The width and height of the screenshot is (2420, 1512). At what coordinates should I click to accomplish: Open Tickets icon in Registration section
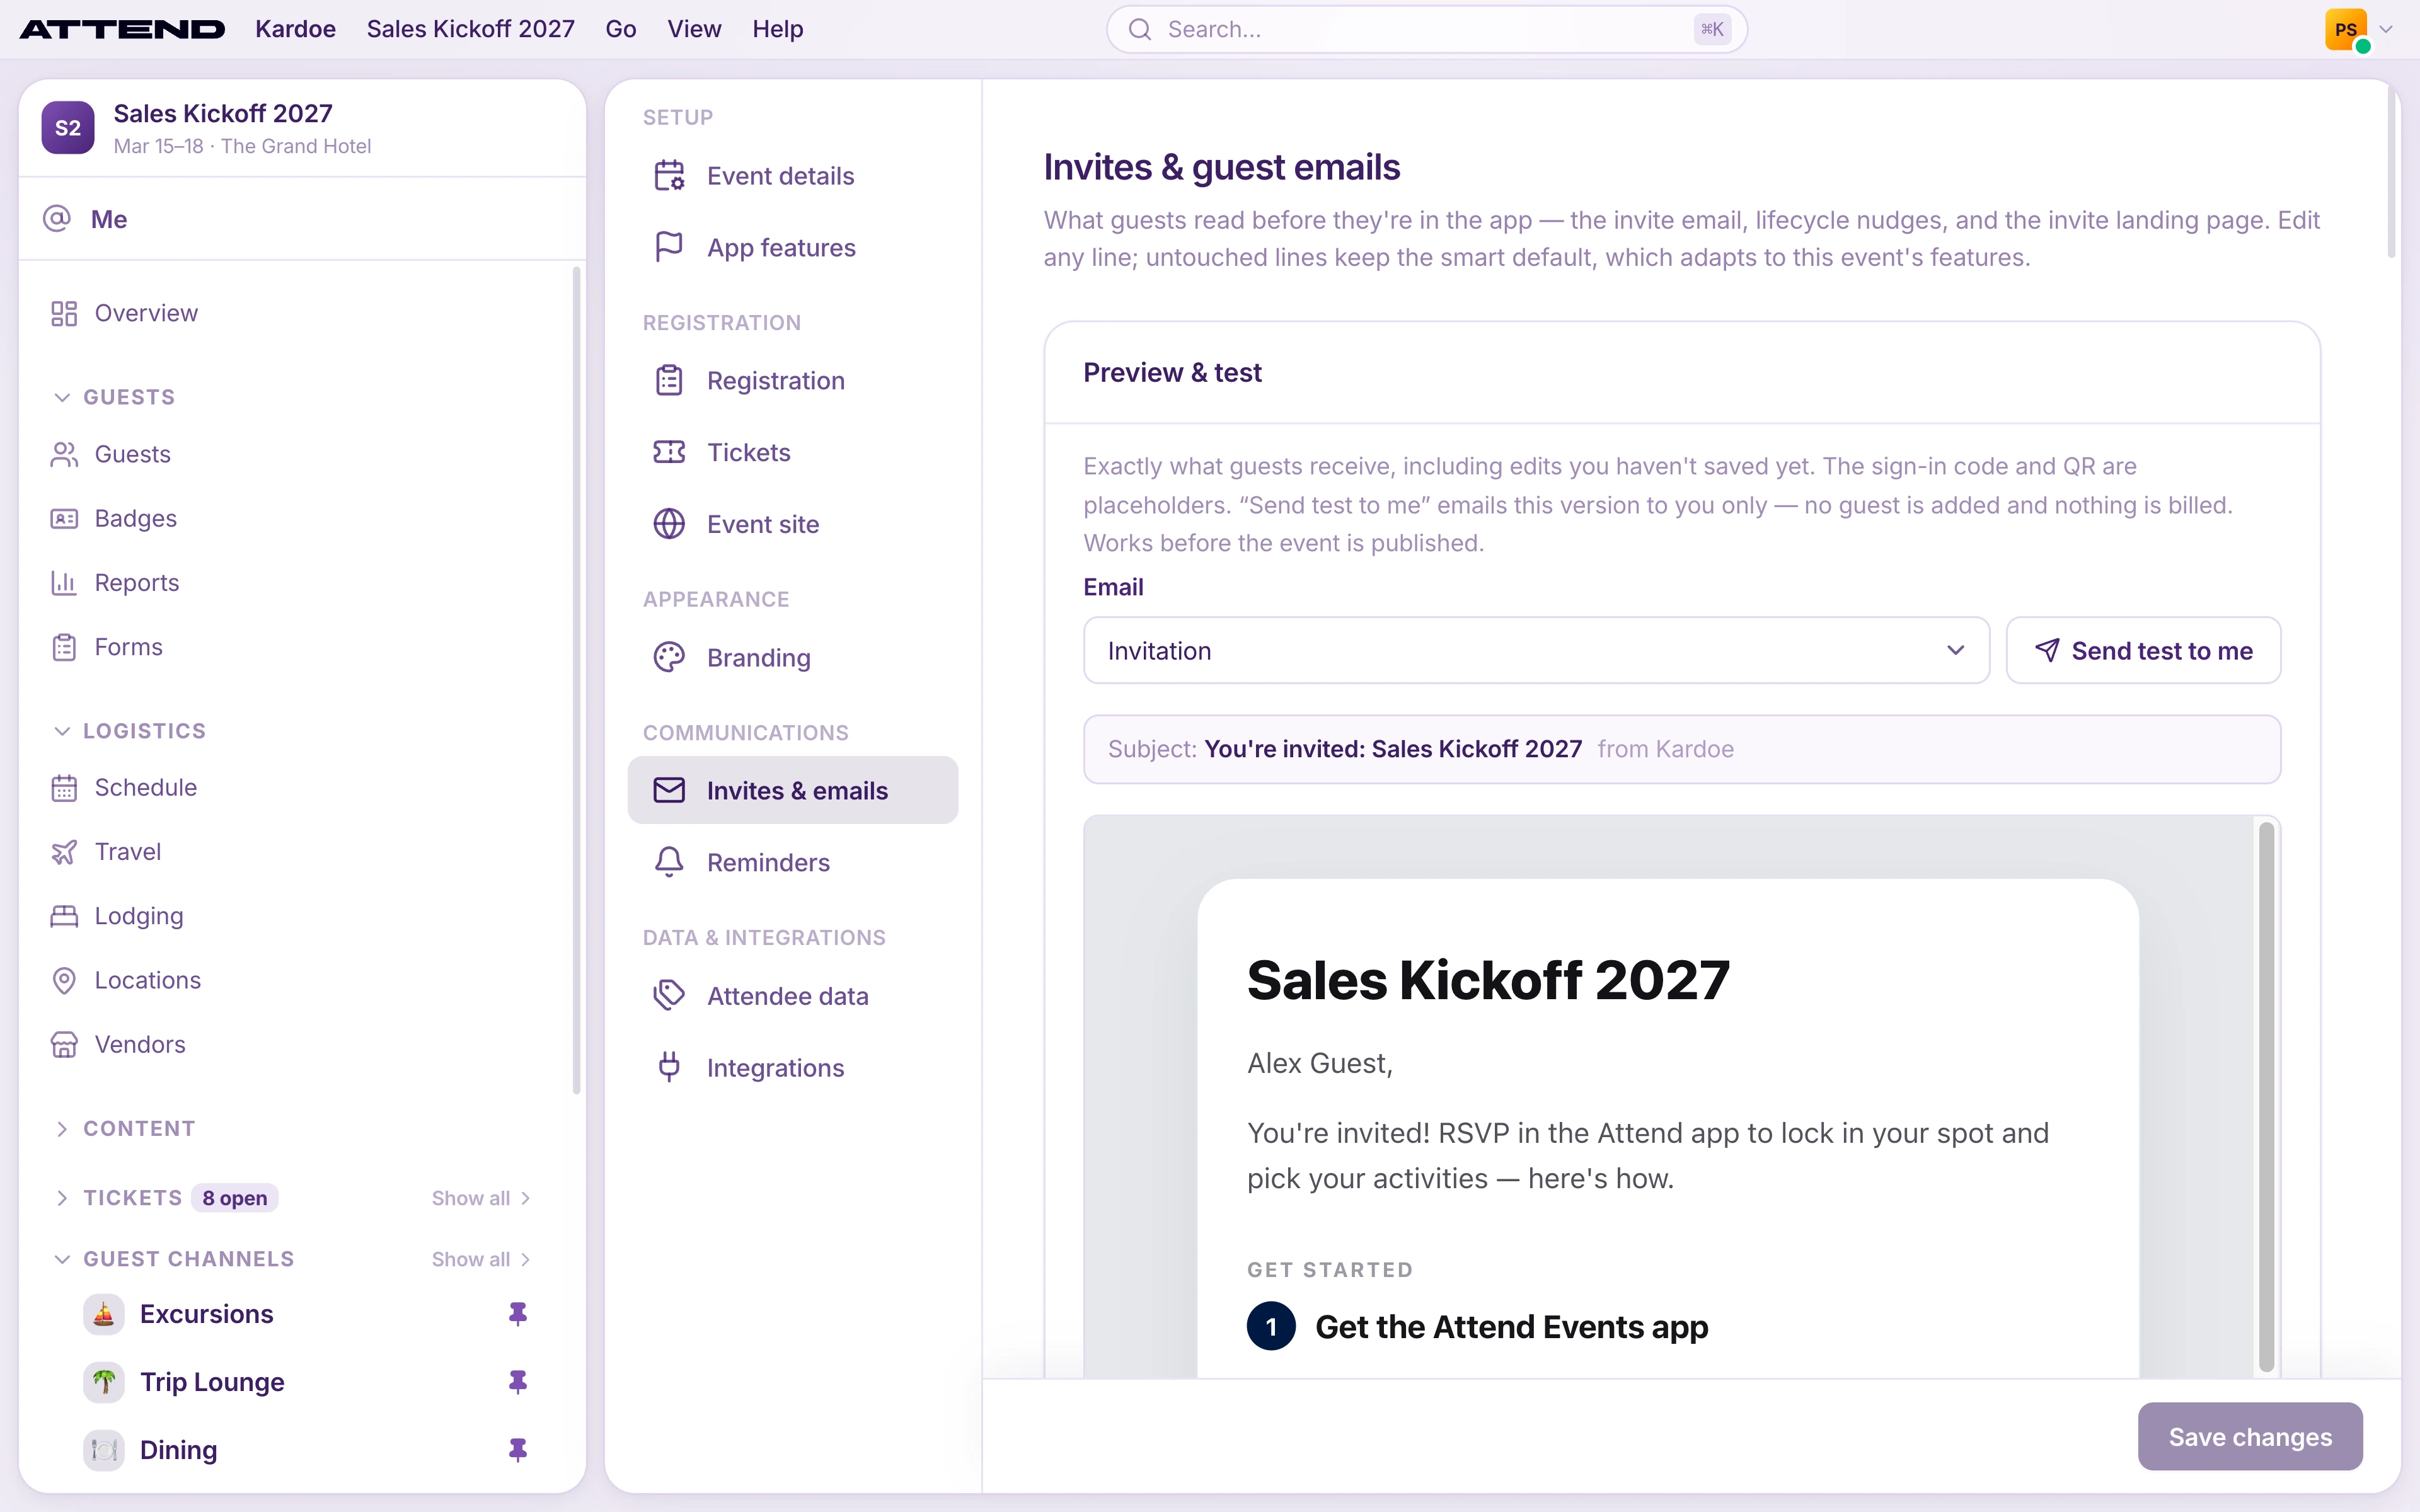point(669,452)
